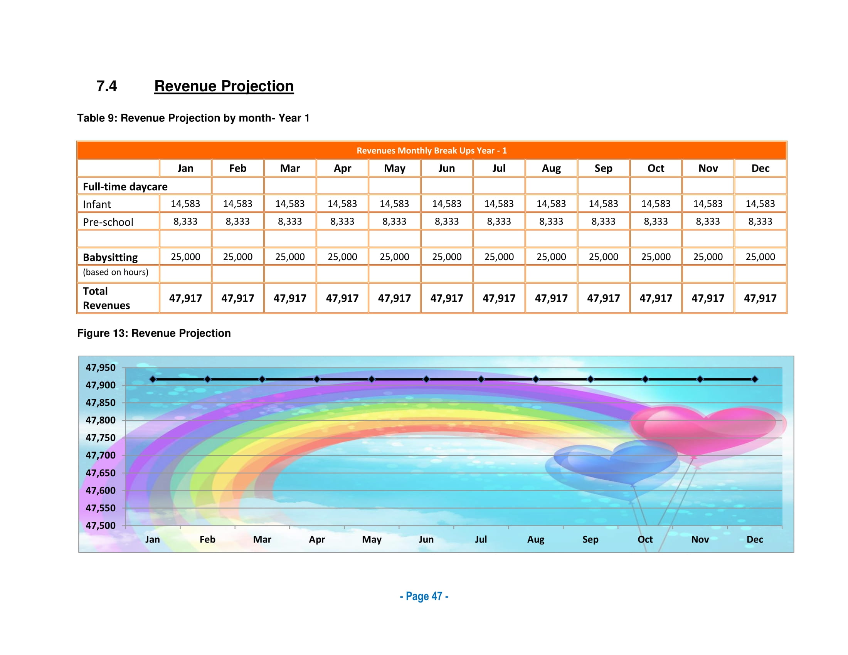The image size is (848, 655).
Task: Click the Jun total revenue value 47,917
Action: click(x=446, y=298)
